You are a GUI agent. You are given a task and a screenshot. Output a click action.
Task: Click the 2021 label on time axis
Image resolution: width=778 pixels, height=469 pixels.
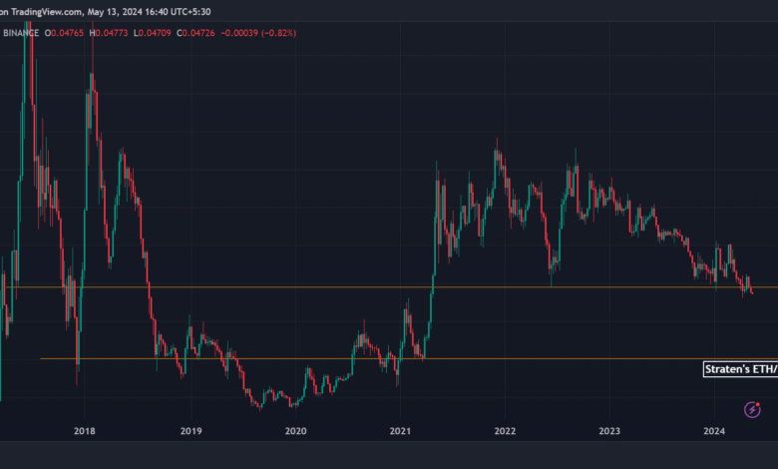point(400,431)
